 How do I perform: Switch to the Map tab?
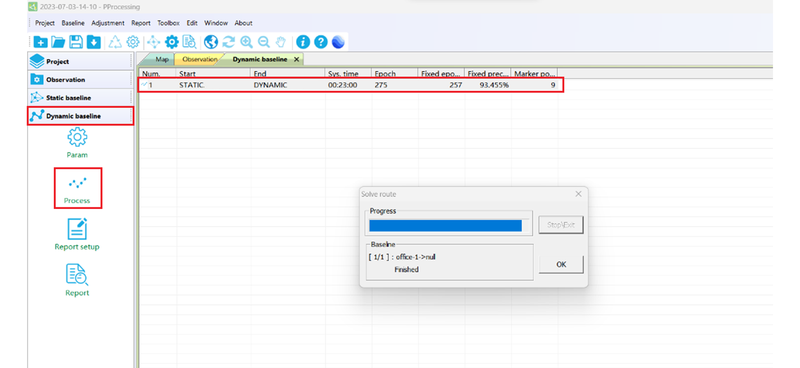coord(162,59)
